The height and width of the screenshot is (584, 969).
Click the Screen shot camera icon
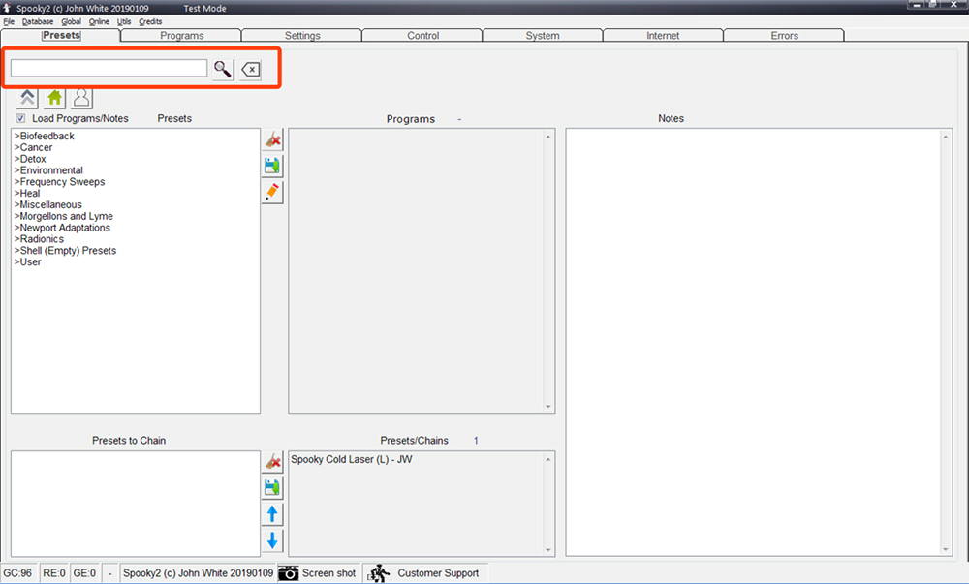tap(289, 572)
